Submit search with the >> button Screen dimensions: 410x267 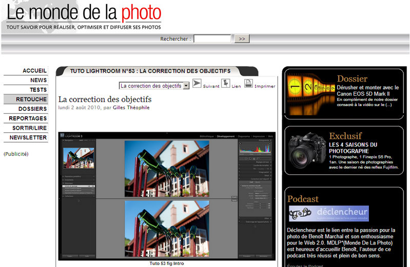(x=242, y=38)
